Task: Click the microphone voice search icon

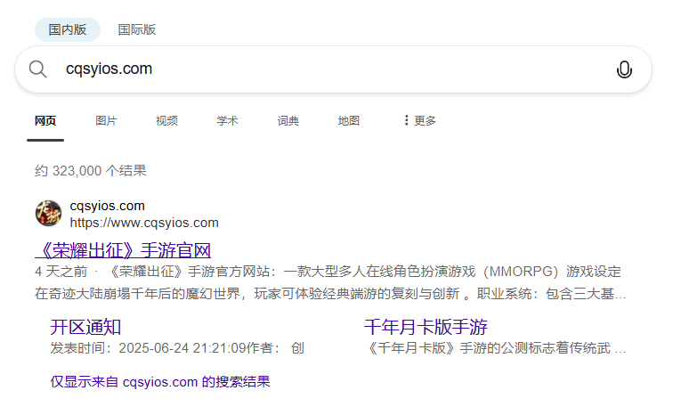Action: click(624, 69)
